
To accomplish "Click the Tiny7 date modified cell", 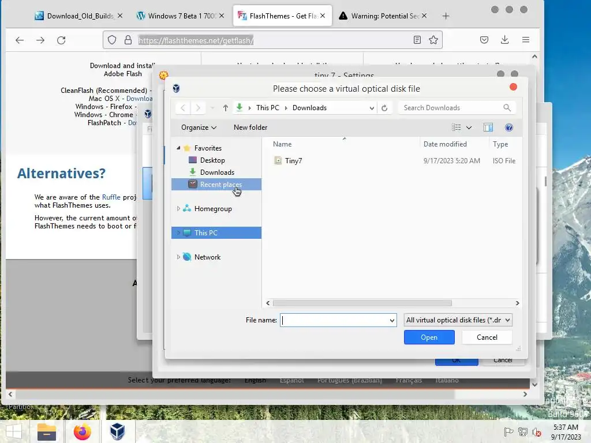I will [451, 160].
